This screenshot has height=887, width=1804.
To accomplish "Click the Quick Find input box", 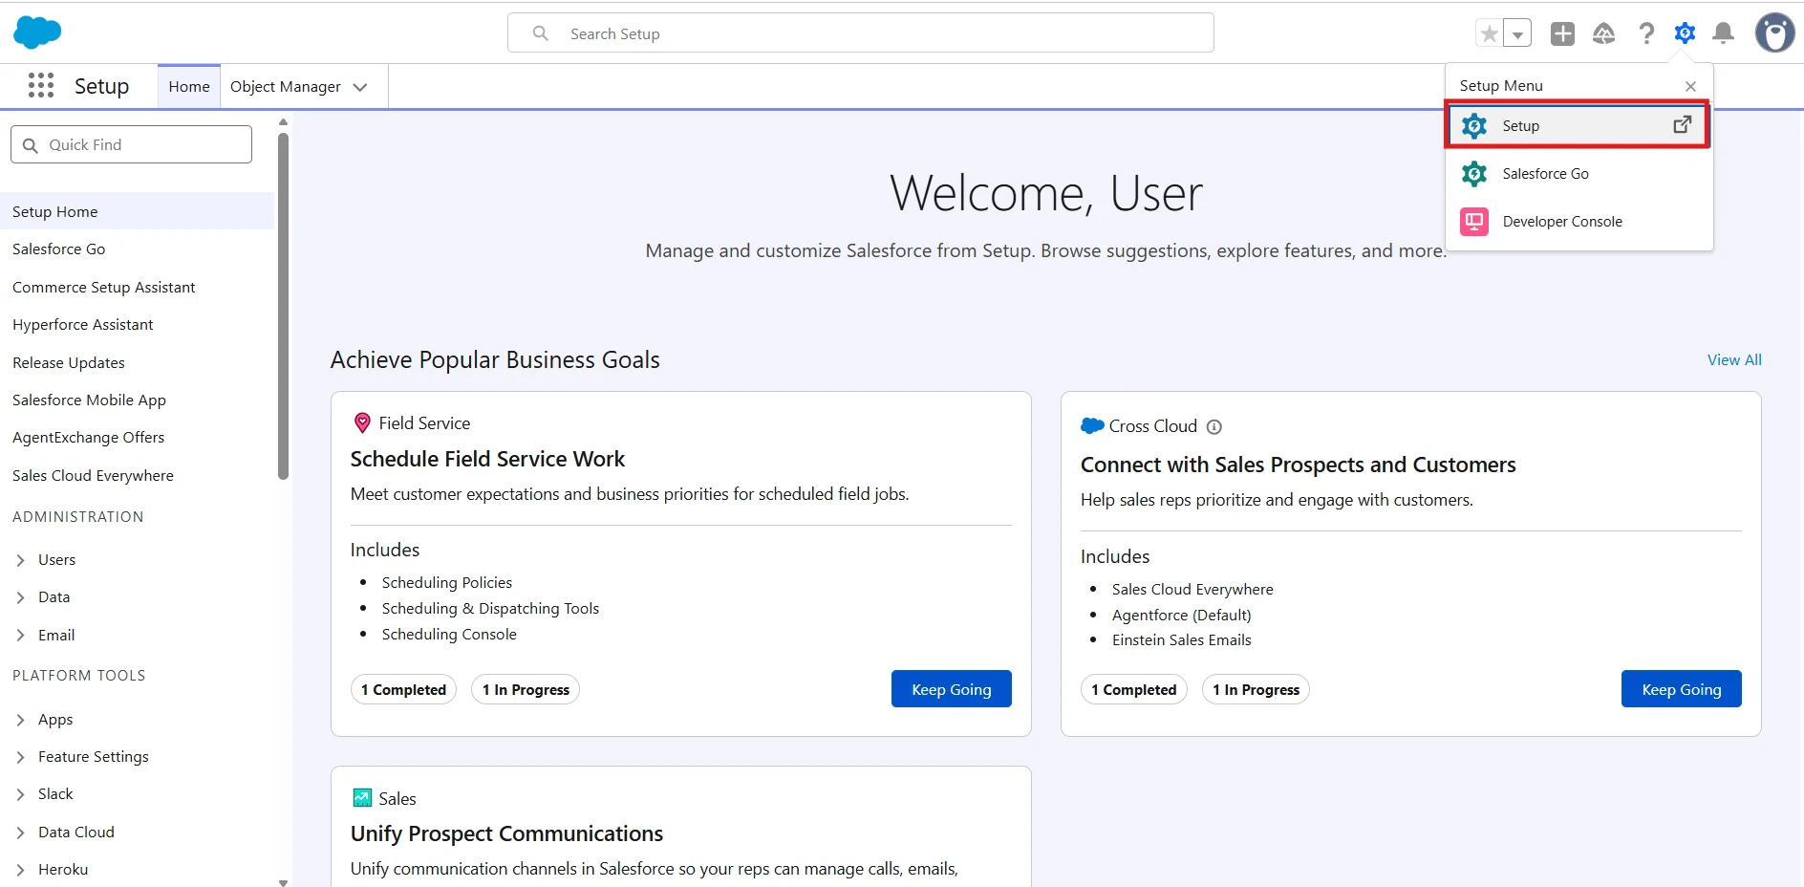I will 132,144.
